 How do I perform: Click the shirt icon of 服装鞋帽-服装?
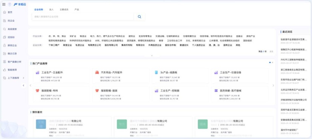click(97, 91)
